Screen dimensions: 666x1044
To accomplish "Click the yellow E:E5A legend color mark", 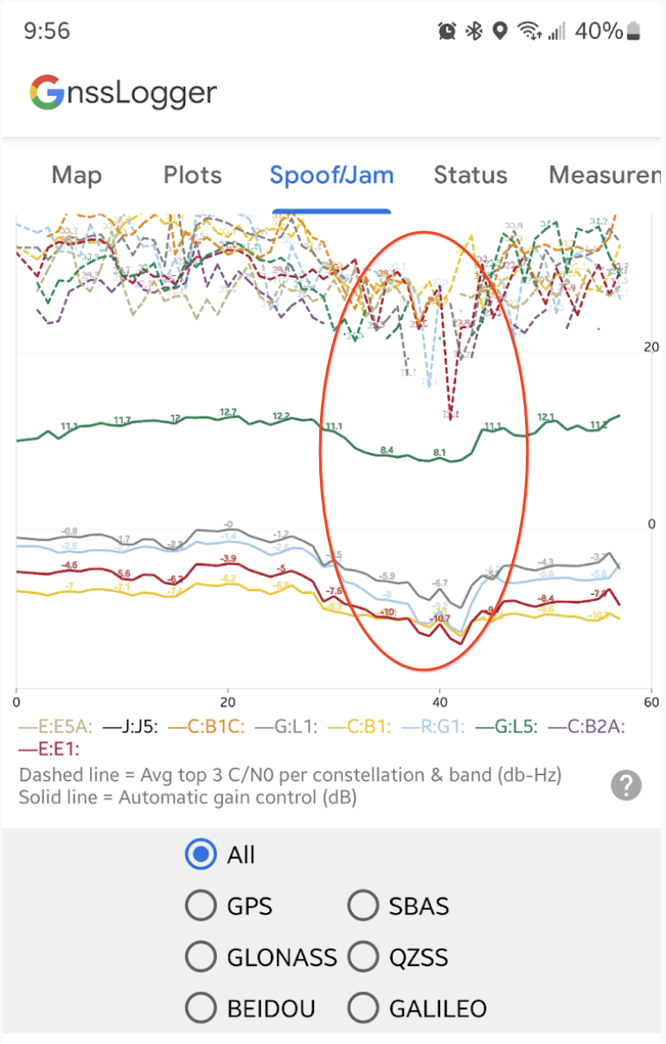I will click(28, 725).
